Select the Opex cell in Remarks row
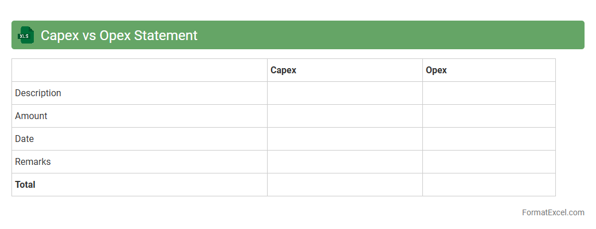596x229 pixels. coord(489,162)
